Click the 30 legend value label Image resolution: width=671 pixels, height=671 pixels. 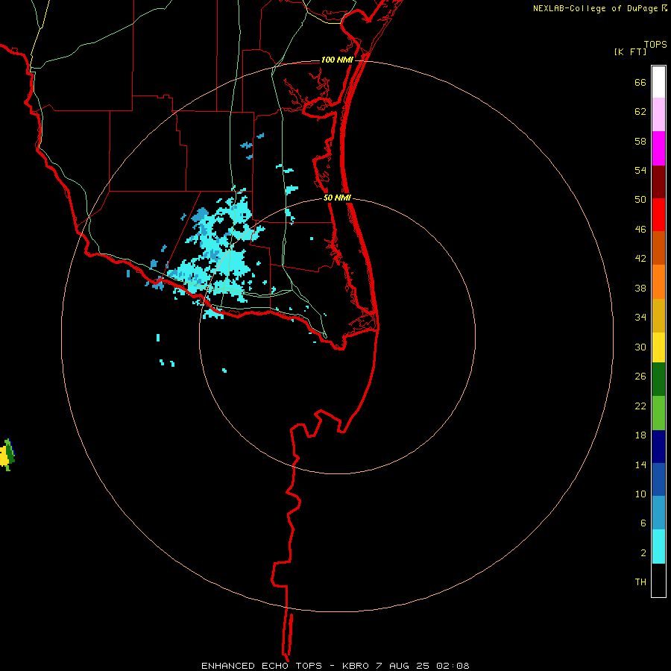pos(640,347)
